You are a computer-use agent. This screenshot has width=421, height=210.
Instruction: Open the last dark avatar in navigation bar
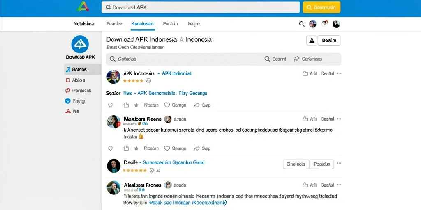pos(336,24)
